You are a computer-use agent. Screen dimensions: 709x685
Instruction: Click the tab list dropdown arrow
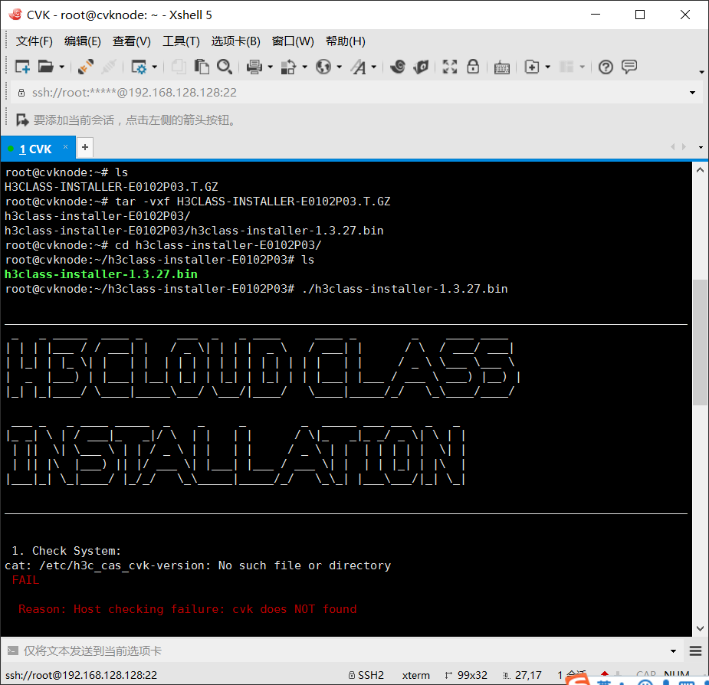[701, 147]
